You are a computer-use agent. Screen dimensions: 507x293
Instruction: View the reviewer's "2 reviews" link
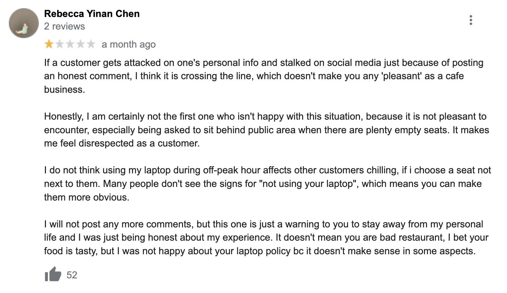click(x=65, y=26)
